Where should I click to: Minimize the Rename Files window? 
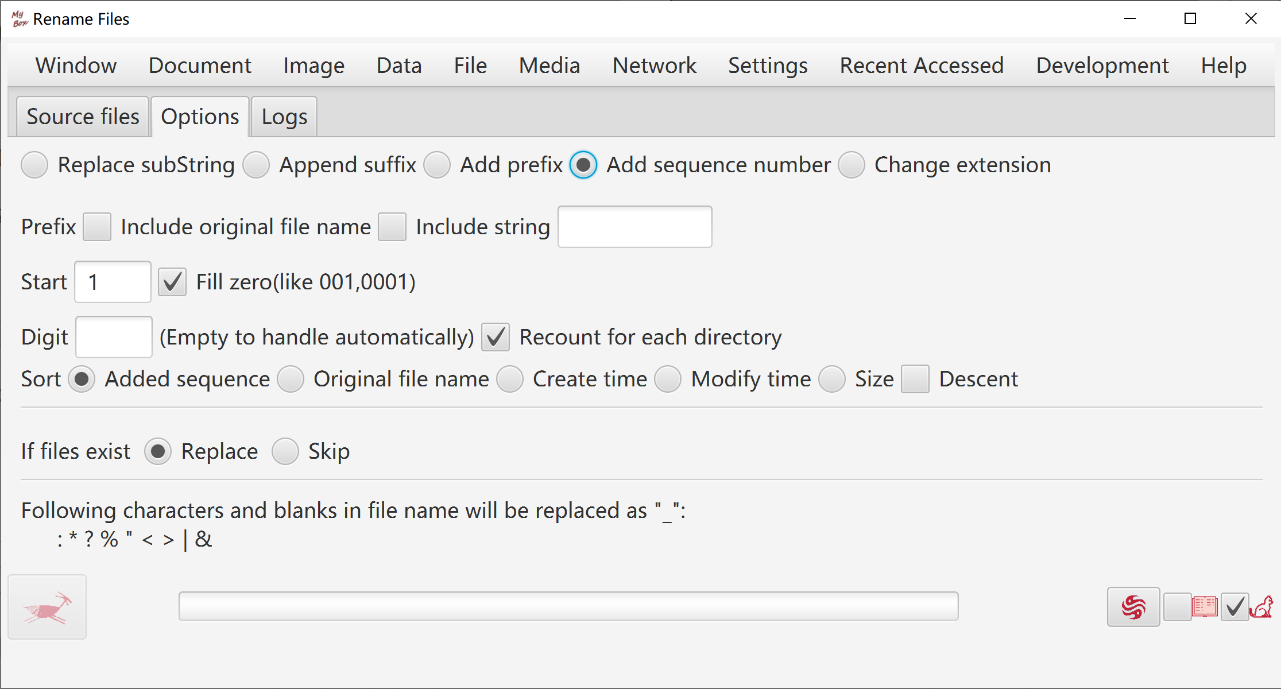pos(1130,19)
